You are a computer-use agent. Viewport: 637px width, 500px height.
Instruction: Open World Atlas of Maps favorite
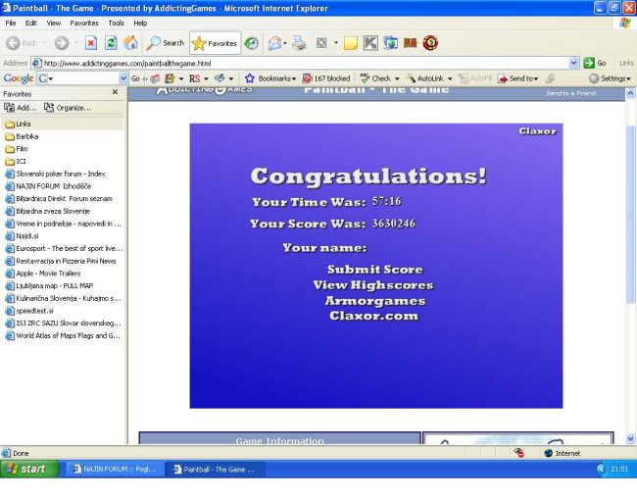click(62, 335)
